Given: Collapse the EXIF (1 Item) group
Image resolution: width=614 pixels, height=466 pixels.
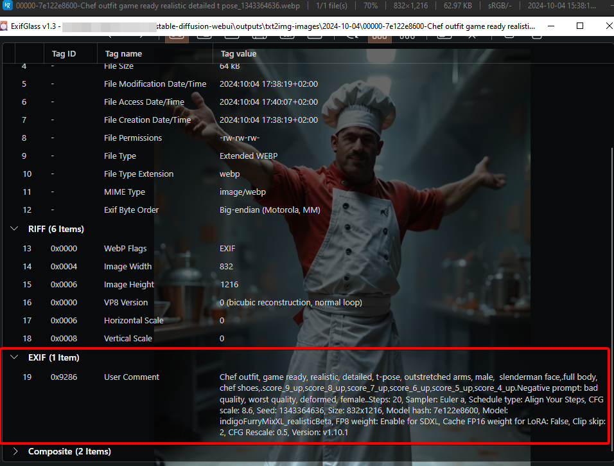Looking at the screenshot, I should point(15,357).
